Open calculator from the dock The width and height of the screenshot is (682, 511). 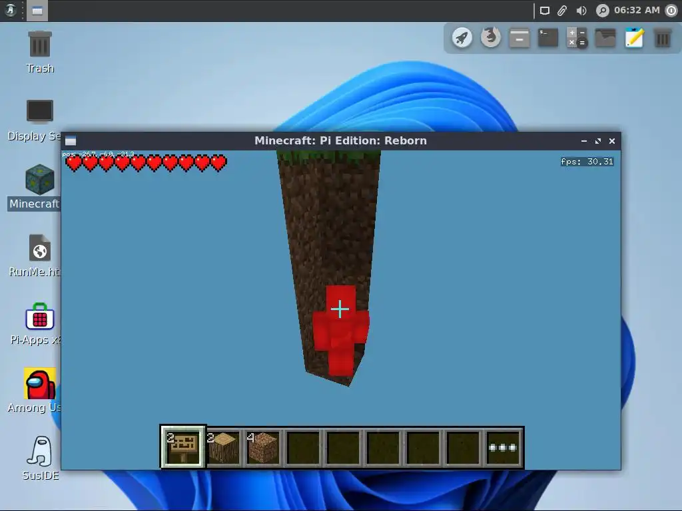(x=577, y=38)
